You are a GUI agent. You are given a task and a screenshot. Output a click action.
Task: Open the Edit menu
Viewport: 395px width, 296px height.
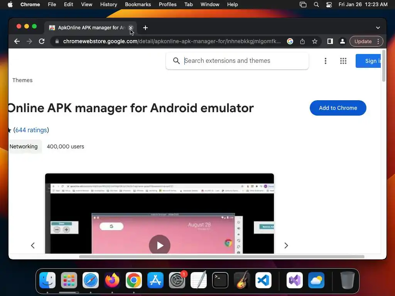click(x=68, y=5)
